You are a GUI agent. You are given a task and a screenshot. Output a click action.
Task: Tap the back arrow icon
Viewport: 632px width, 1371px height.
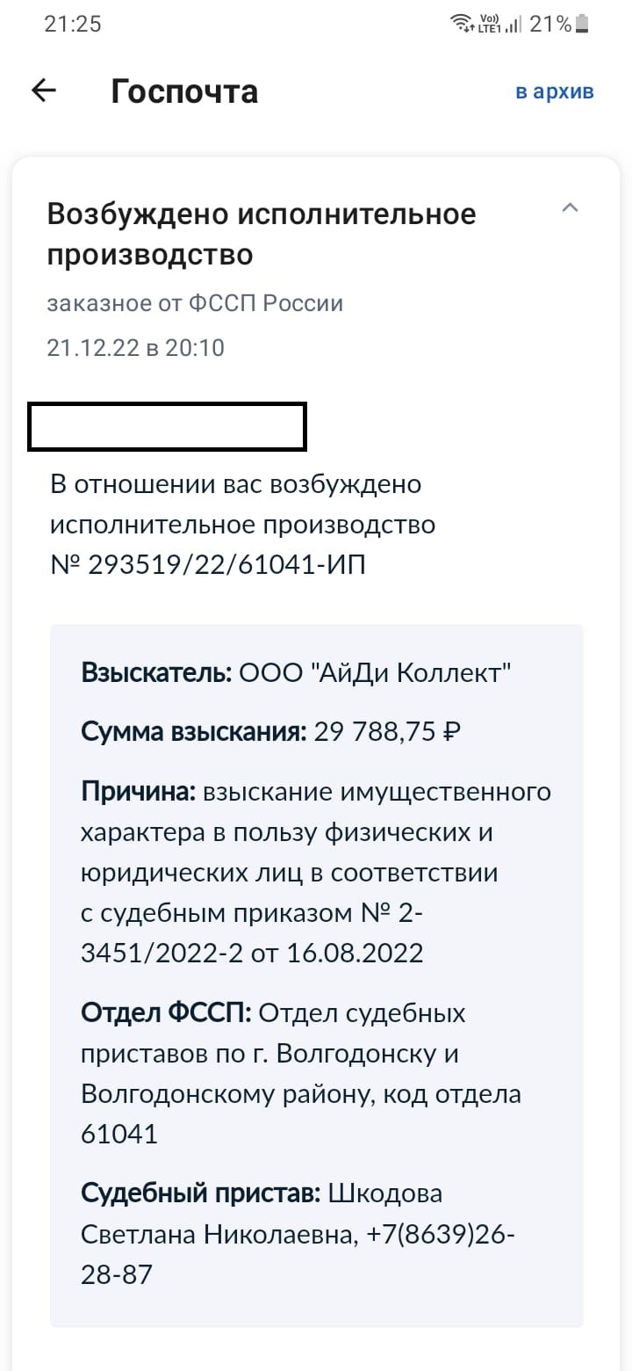coord(44,91)
